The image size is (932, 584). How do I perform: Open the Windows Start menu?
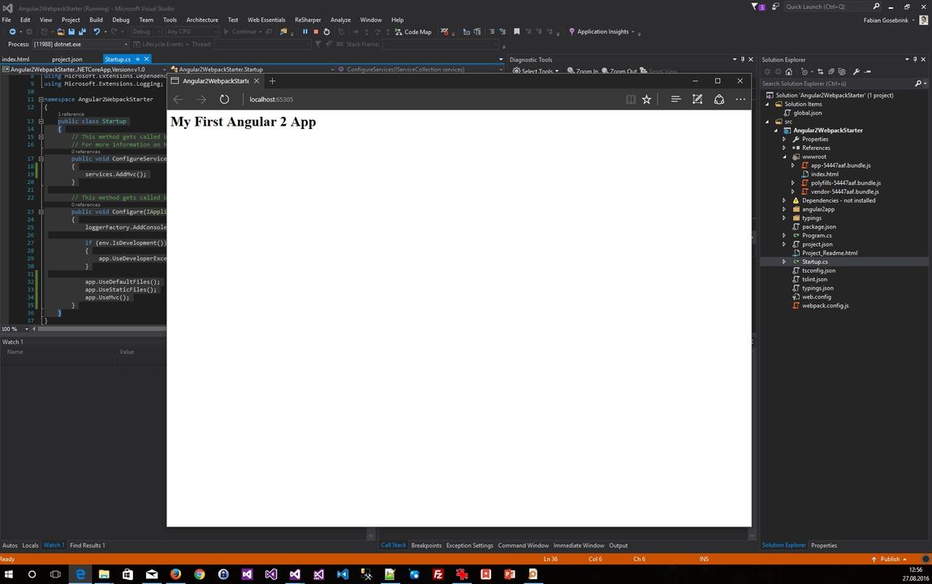point(8,574)
